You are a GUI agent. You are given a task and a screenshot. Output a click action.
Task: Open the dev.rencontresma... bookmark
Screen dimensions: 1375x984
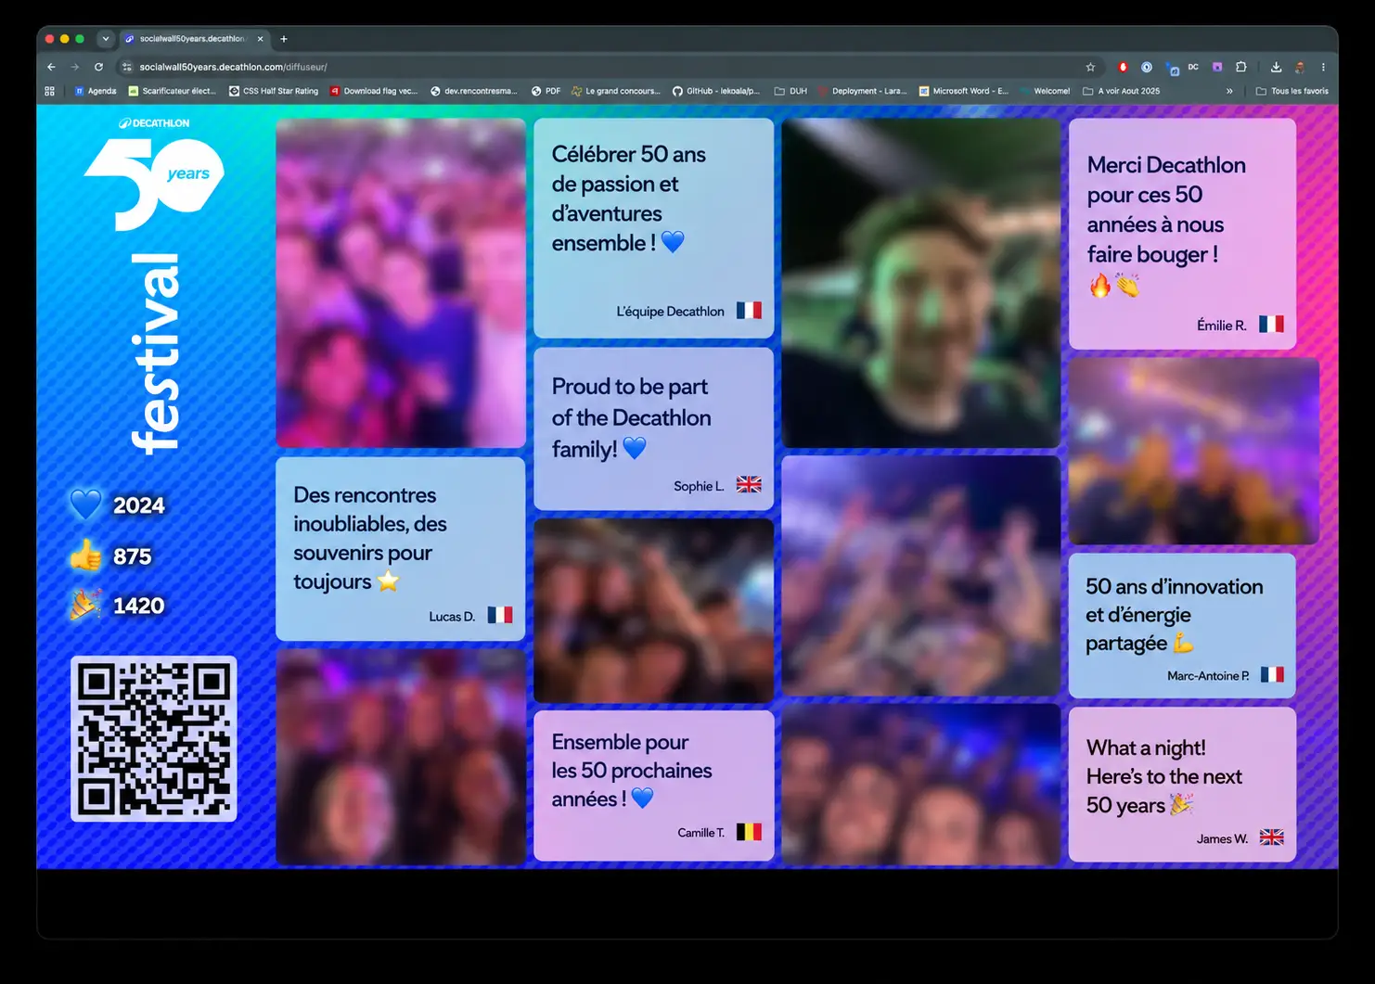(x=474, y=91)
